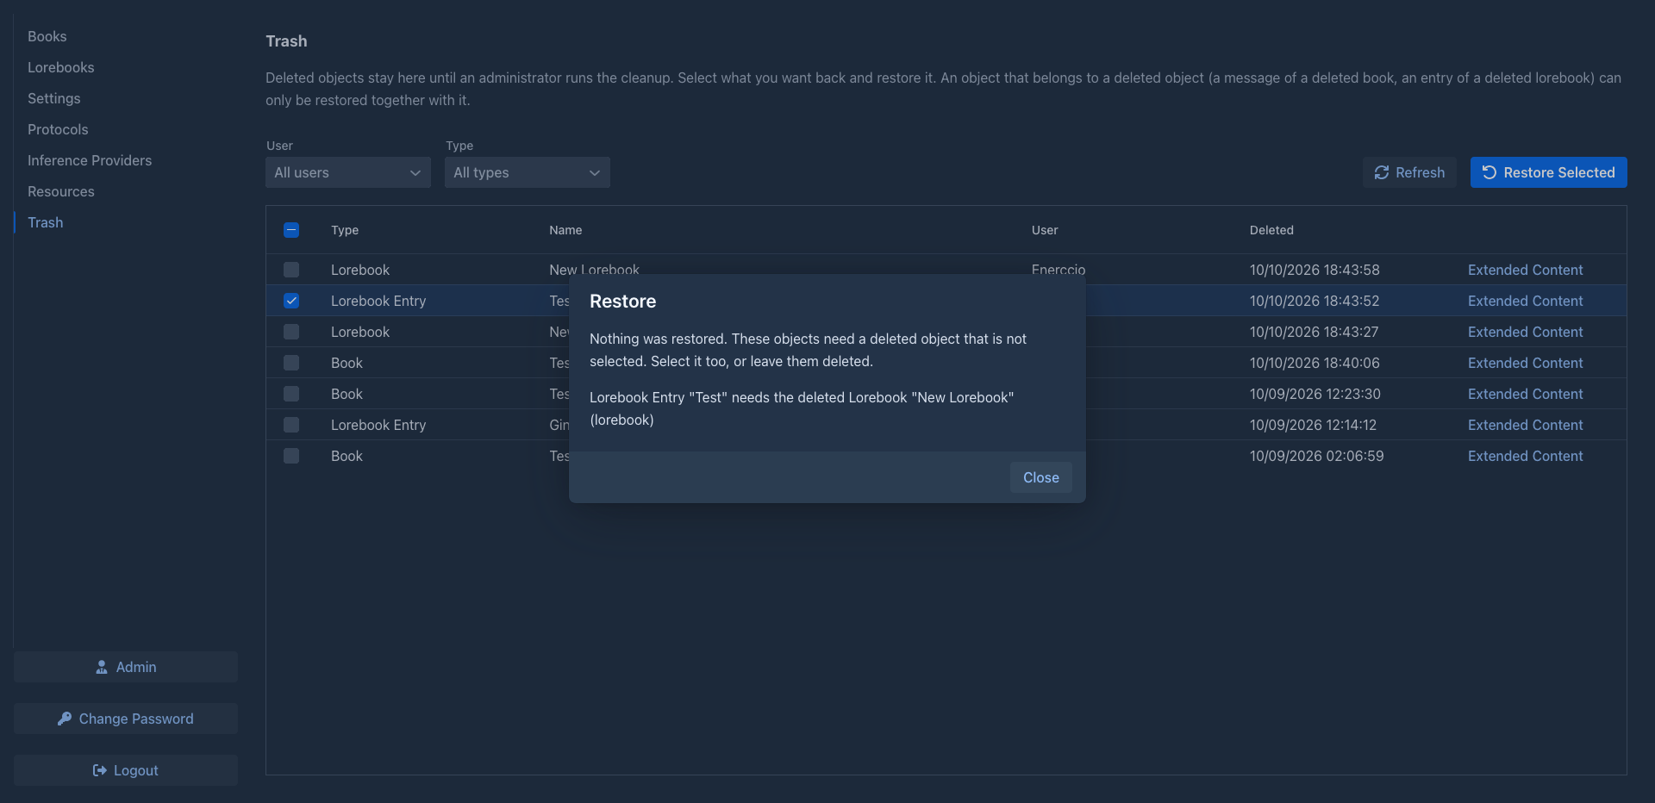Screen dimensions: 1655x803
Task: Log out using the Logout button
Action: (126, 770)
